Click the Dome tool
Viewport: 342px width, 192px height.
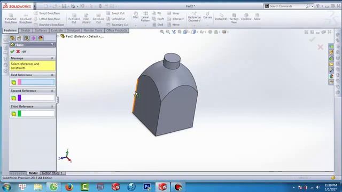tap(257, 17)
